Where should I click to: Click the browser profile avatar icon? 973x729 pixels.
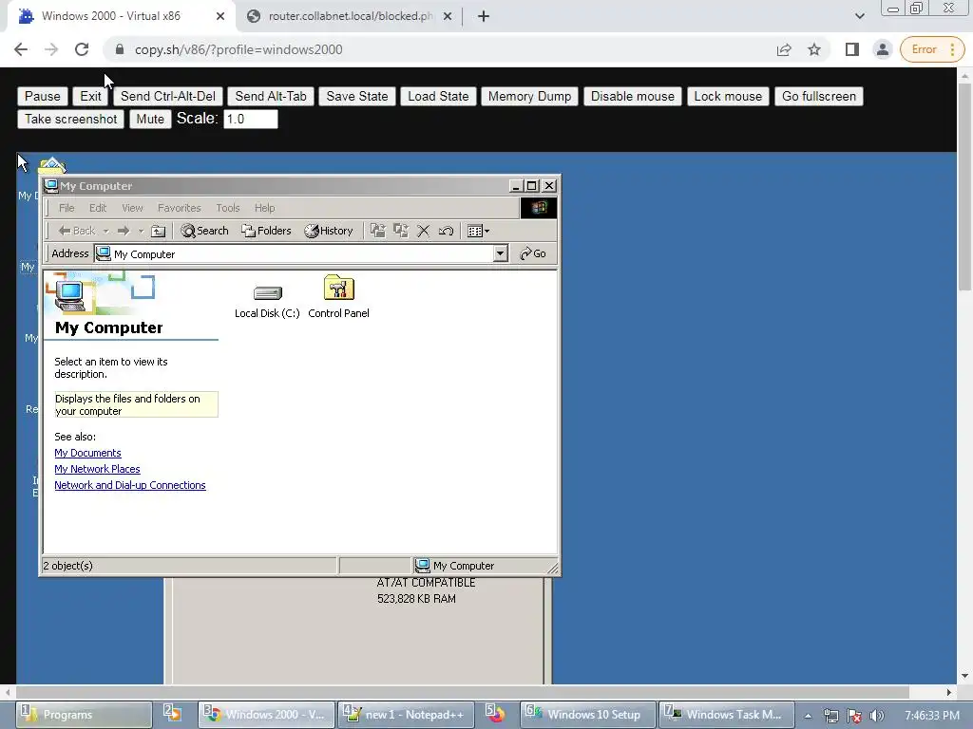883,49
